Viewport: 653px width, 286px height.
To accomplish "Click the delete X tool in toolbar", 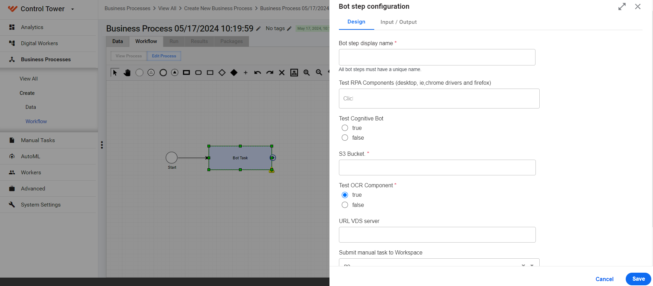I will coord(282,72).
